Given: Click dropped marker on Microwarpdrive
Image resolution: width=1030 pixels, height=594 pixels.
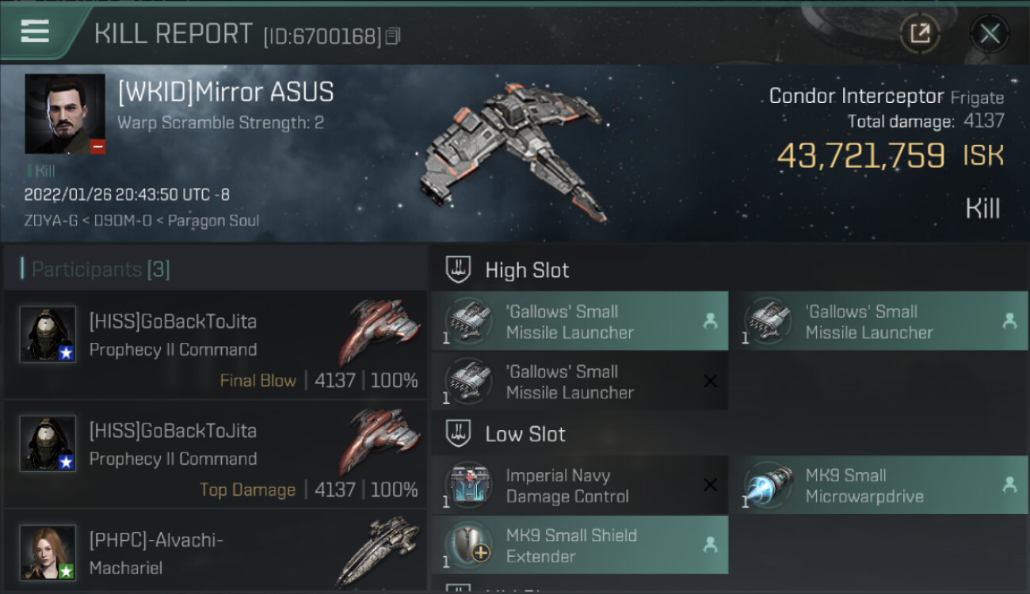Looking at the screenshot, I should click(x=1009, y=485).
